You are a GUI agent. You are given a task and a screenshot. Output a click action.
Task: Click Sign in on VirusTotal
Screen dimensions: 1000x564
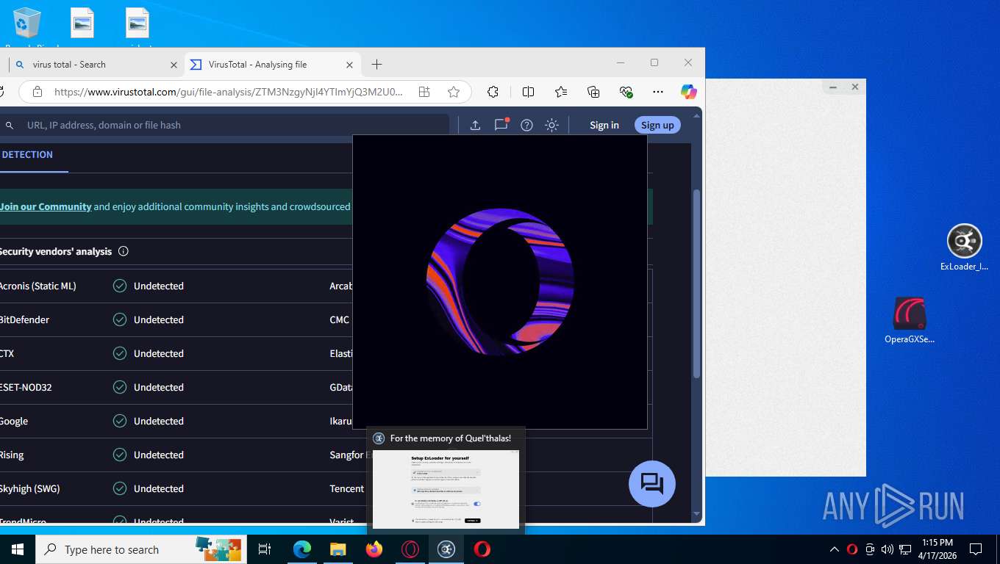(x=604, y=125)
